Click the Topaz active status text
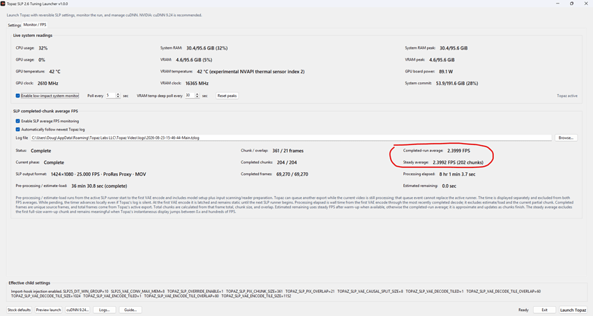The height and width of the screenshot is (316, 593). [x=567, y=96]
